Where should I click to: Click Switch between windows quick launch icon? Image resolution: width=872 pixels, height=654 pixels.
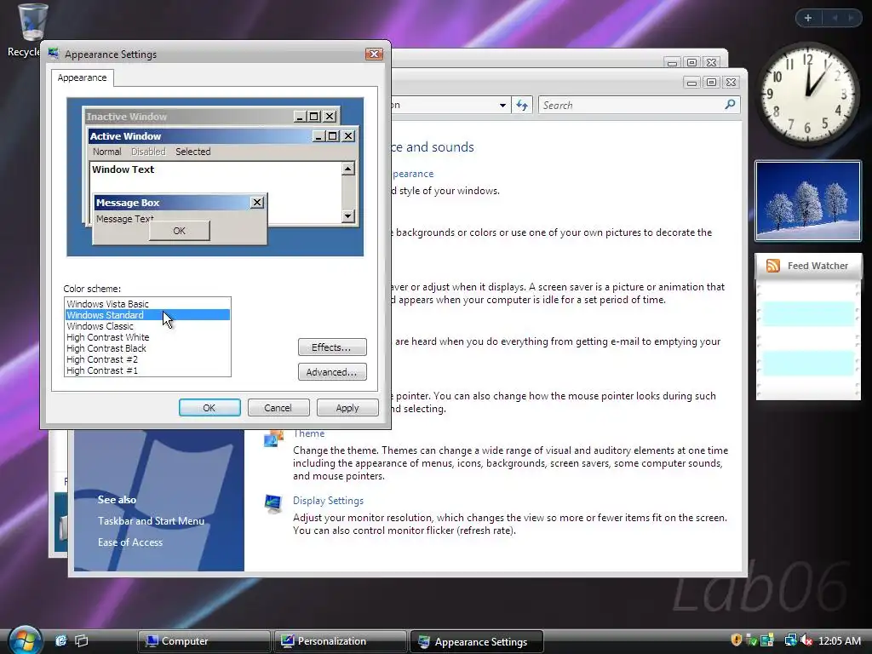(x=82, y=640)
